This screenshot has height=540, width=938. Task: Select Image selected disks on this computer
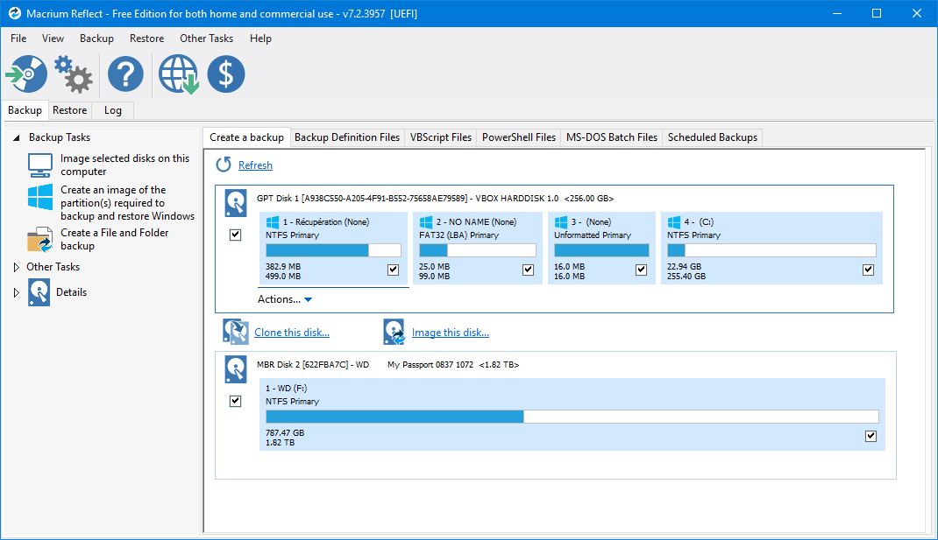pos(124,165)
